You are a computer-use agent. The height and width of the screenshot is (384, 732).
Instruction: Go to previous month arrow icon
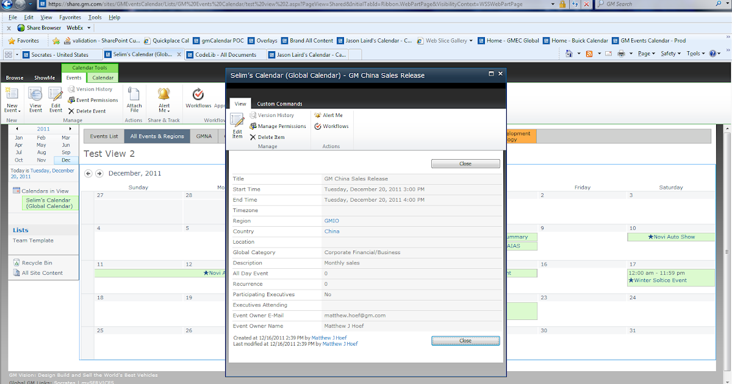(88, 174)
